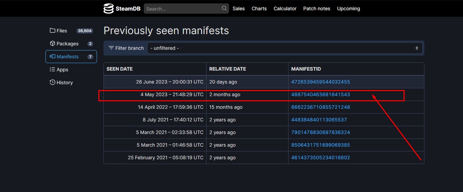Open the History tab
Screen dimensions: 463x192
(x=71, y=83)
